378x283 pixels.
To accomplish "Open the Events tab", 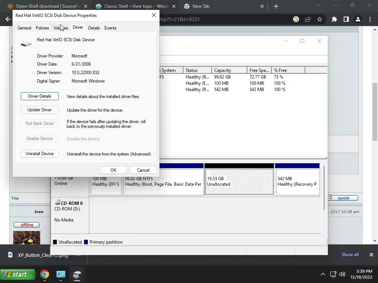I will coord(110,28).
